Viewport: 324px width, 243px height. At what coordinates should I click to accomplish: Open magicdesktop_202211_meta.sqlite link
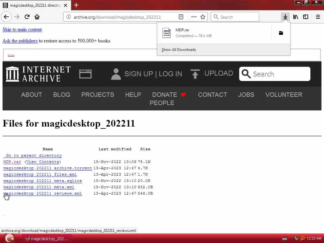click(43, 181)
